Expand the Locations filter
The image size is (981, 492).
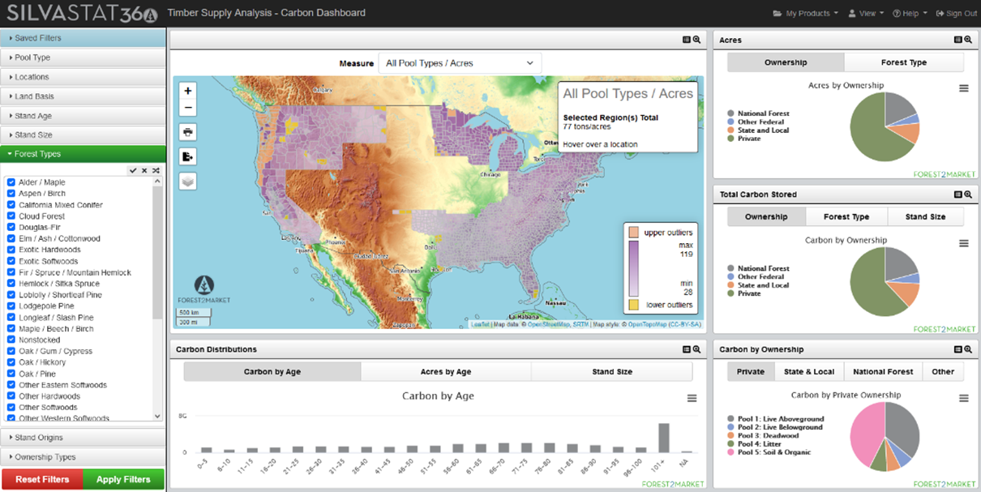(x=83, y=77)
